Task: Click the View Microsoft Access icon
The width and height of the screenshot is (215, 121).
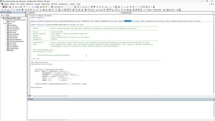Action: click(4, 7)
